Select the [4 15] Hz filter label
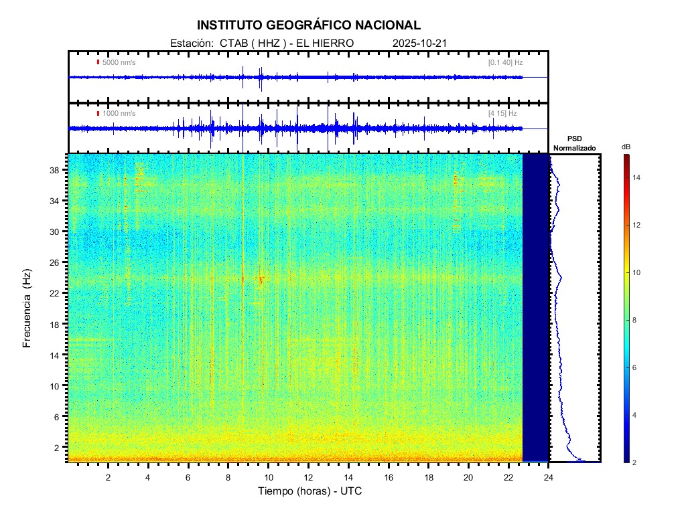686x514 pixels. point(502,114)
